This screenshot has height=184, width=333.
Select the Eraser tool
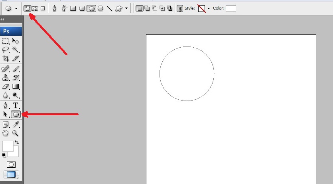pyautogui.click(x=5, y=86)
